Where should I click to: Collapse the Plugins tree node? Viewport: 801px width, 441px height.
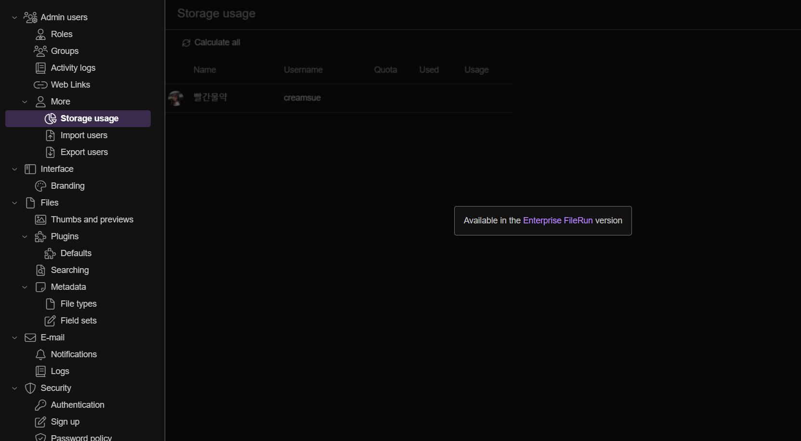pos(25,236)
